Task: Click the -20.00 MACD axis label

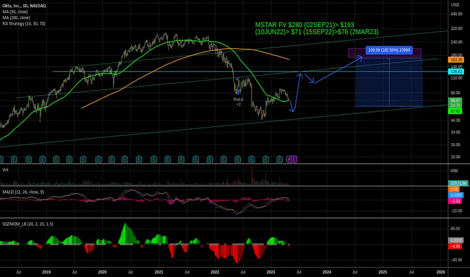Action: pyautogui.click(x=456, y=211)
